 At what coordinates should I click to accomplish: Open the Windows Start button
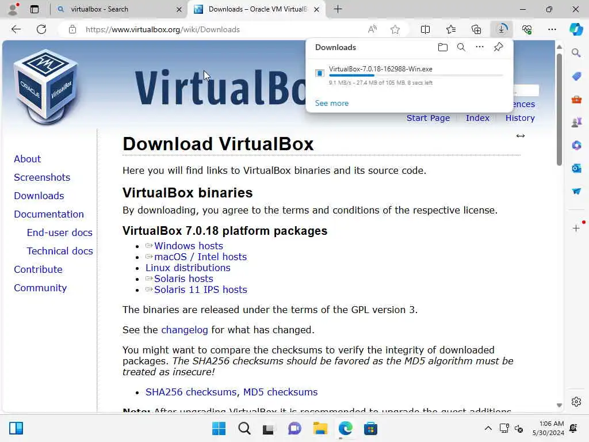[219, 428]
